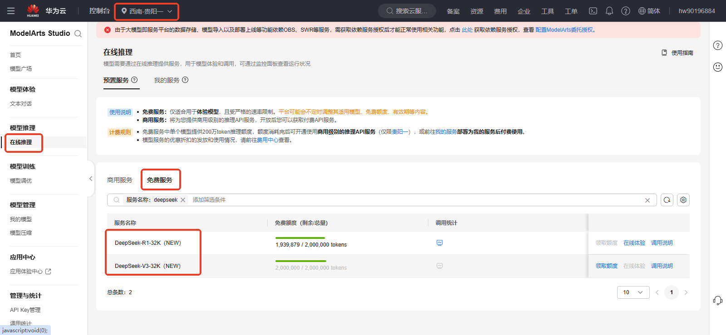Go to the next page

click(x=686, y=292)
